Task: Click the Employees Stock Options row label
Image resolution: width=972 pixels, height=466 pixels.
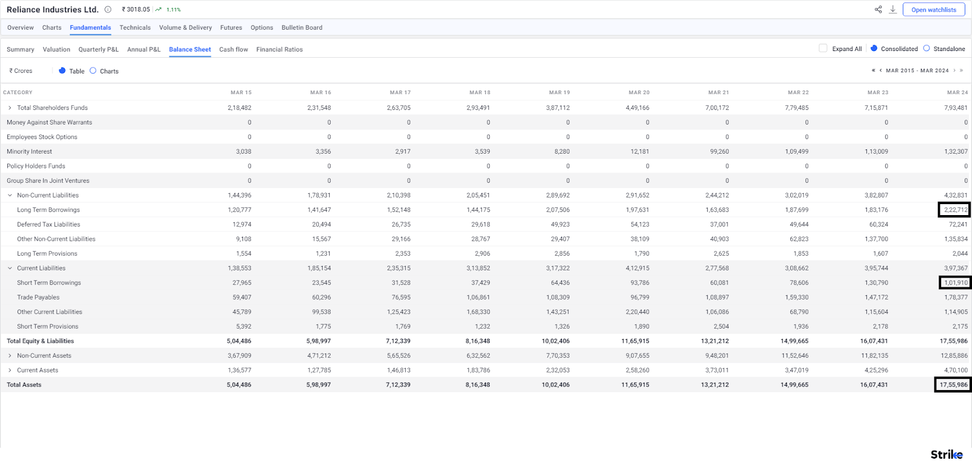Action: (x=42, y=137)
